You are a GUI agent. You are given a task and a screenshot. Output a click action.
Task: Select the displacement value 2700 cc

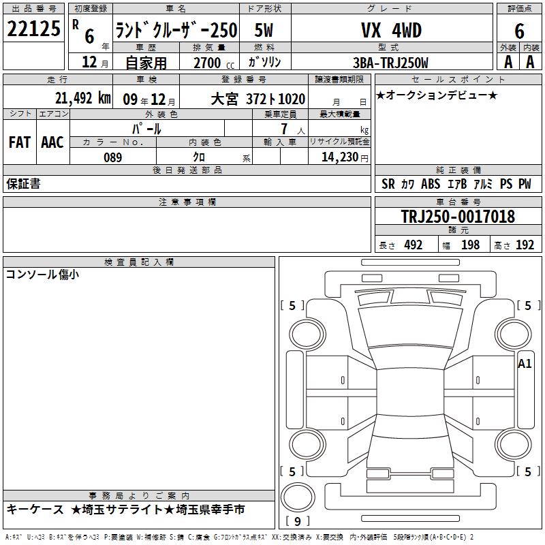point(214,63)
